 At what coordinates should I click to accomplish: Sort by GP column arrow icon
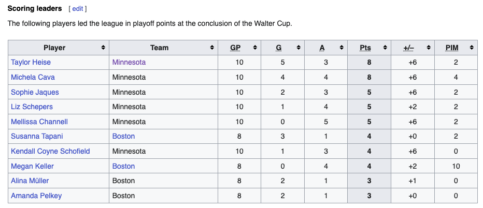(x=255, y=48)
